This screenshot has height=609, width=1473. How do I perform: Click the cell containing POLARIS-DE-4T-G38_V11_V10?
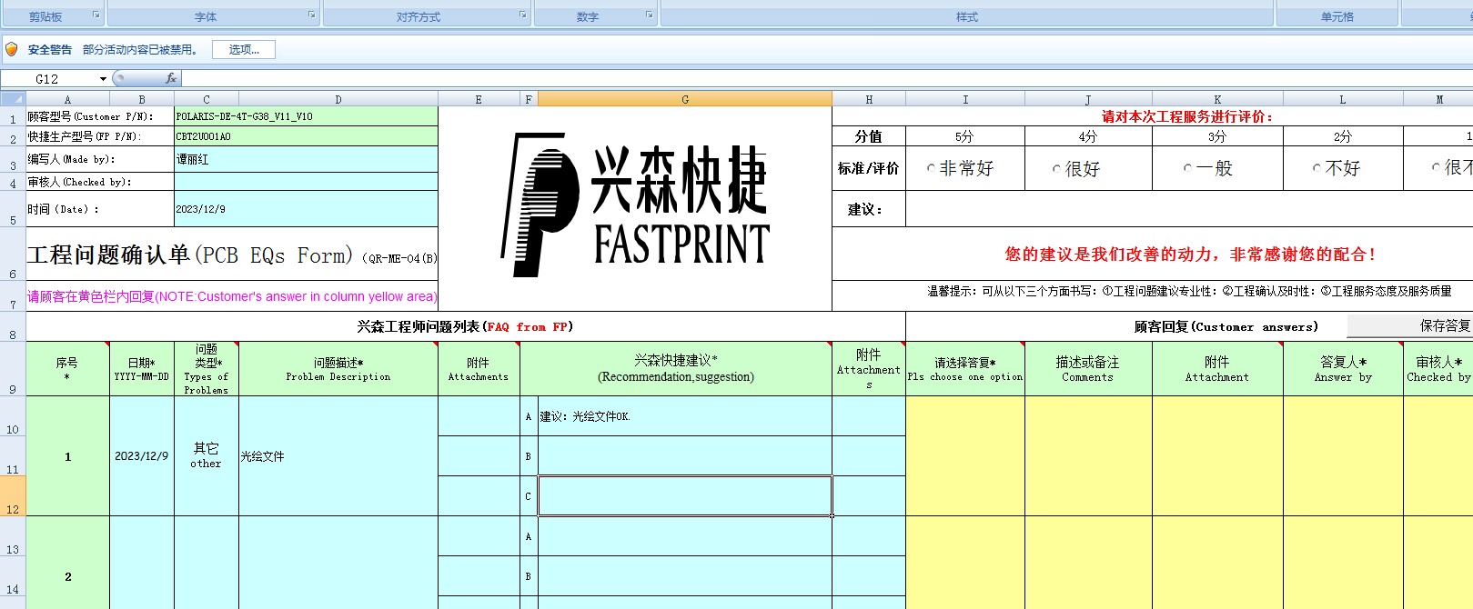point(306,116)
